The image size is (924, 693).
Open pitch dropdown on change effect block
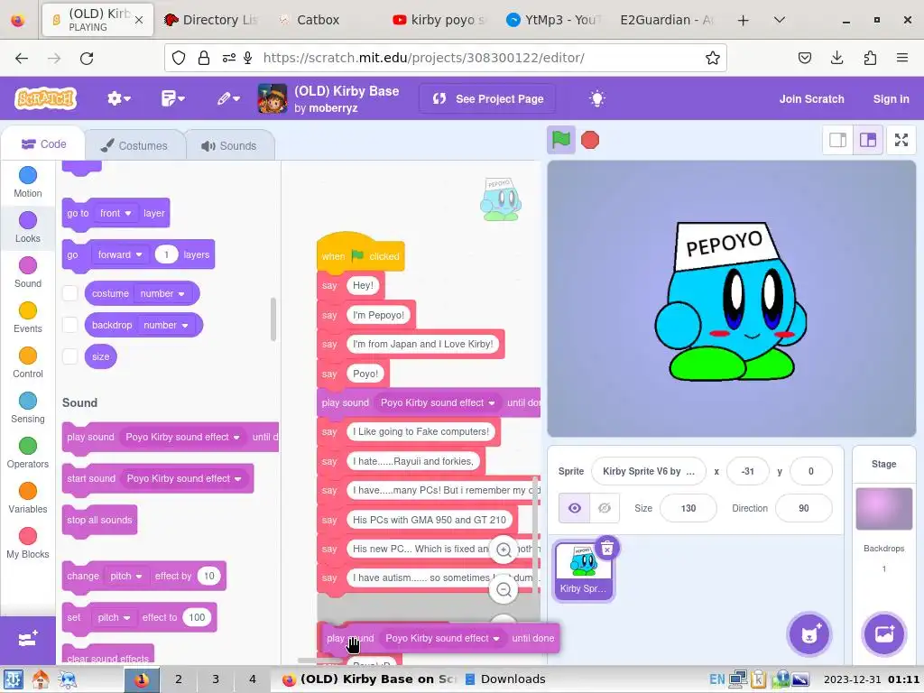point(126,576)
